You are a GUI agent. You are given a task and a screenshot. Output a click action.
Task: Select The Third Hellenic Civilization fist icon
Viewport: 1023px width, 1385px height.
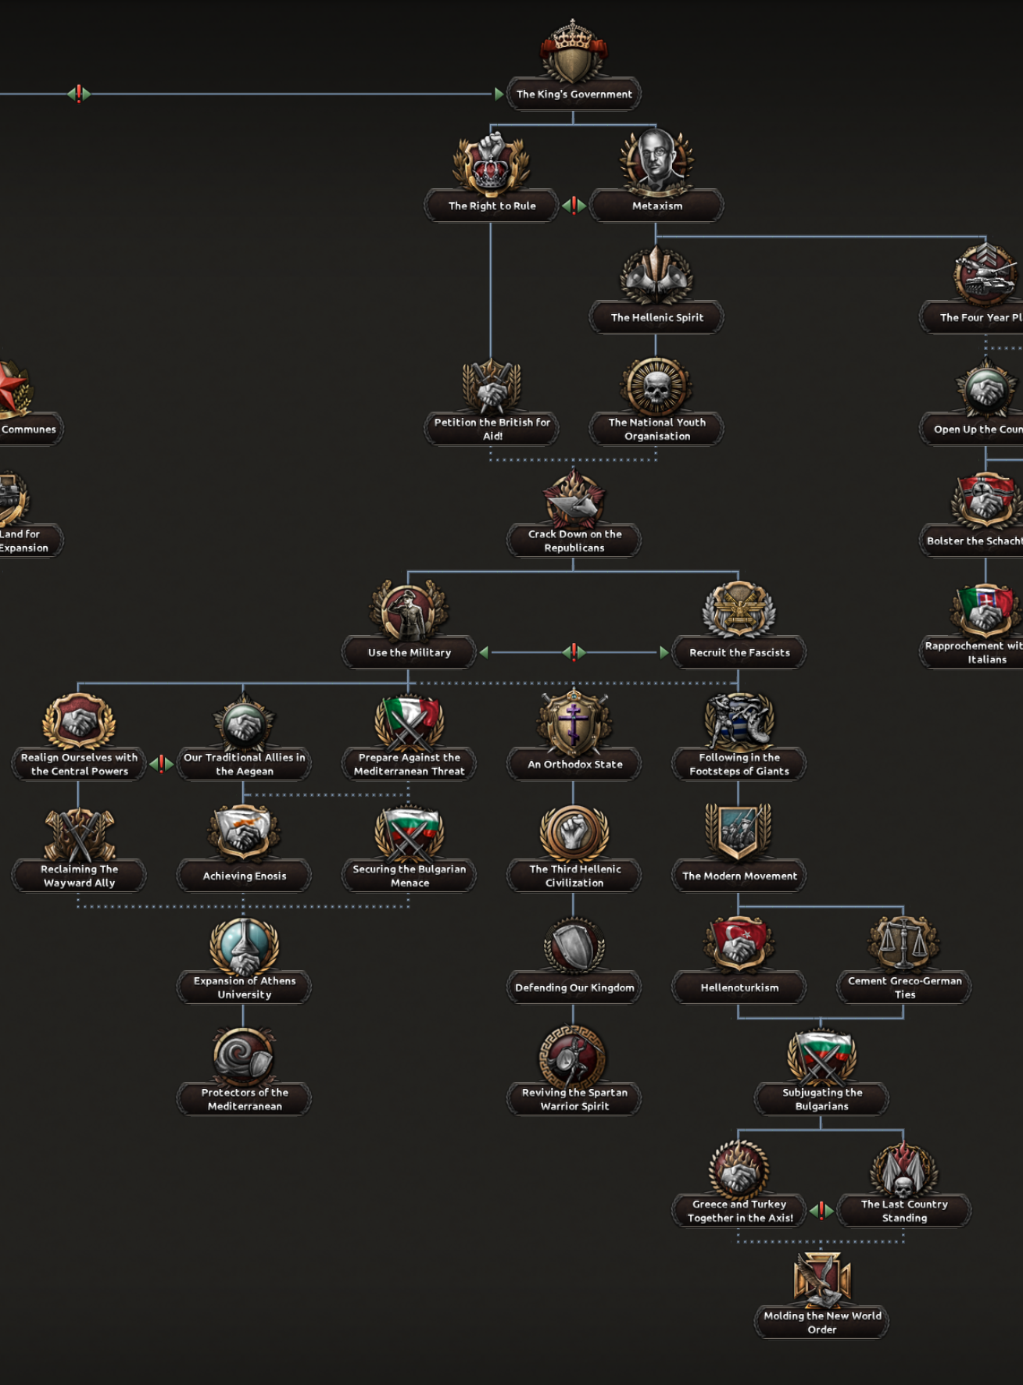[x=574, y=833]
